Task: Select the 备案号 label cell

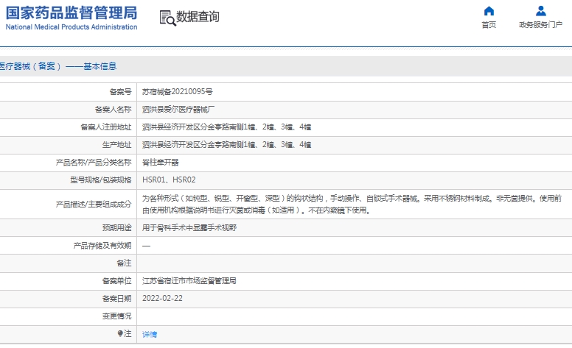Action: coord(120,92)
